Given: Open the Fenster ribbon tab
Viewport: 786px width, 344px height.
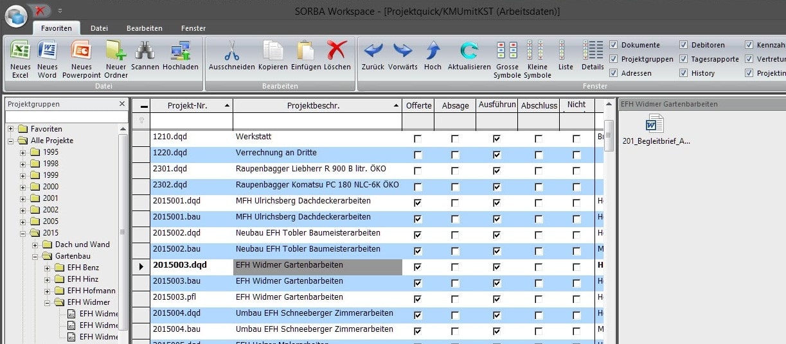Looking at the screenshot, I should tap(193, 28).
